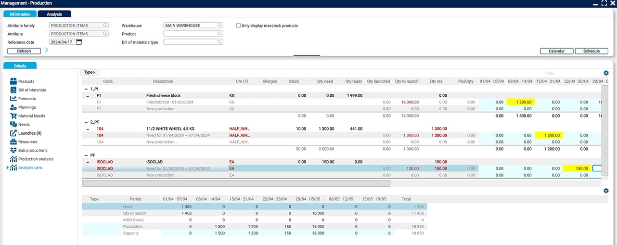Select the Need row in summary table

(x=254, y=206)
